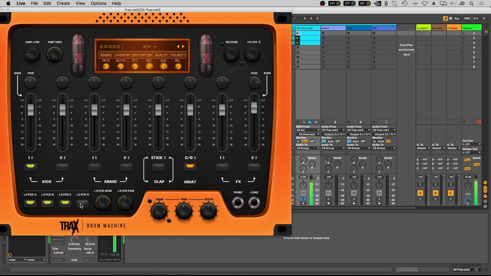Click the Wi-Fi icon in menu bar
The width and height of the screenshot is (491, 276).
tap(424, 3)
